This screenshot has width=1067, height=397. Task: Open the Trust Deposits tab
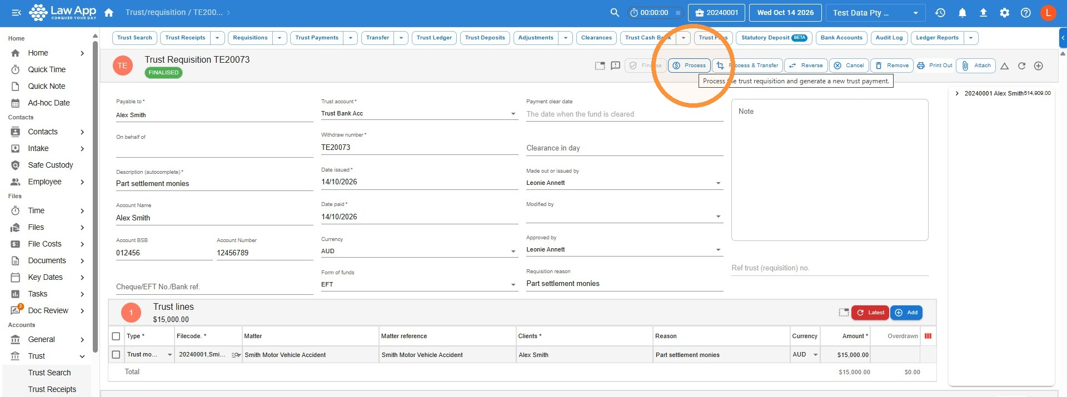pyautogui.click(x=485, y=38)
